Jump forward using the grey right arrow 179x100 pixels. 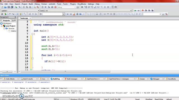(x=138, y=11)
